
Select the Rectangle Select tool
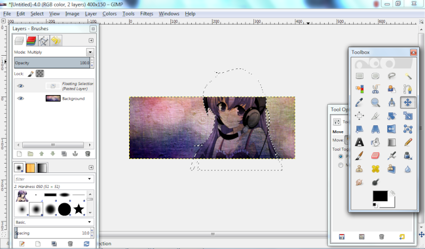click(x=360, y=76)
